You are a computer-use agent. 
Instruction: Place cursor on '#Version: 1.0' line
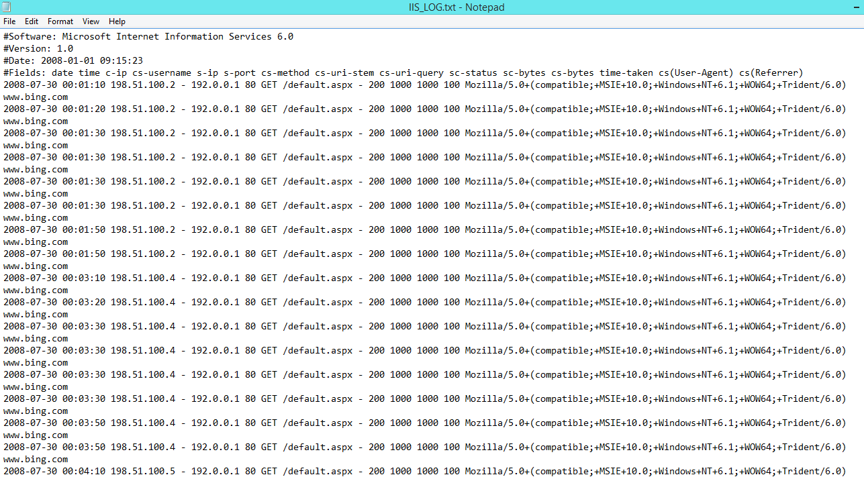pyautogui.click(x=38, y=49)
